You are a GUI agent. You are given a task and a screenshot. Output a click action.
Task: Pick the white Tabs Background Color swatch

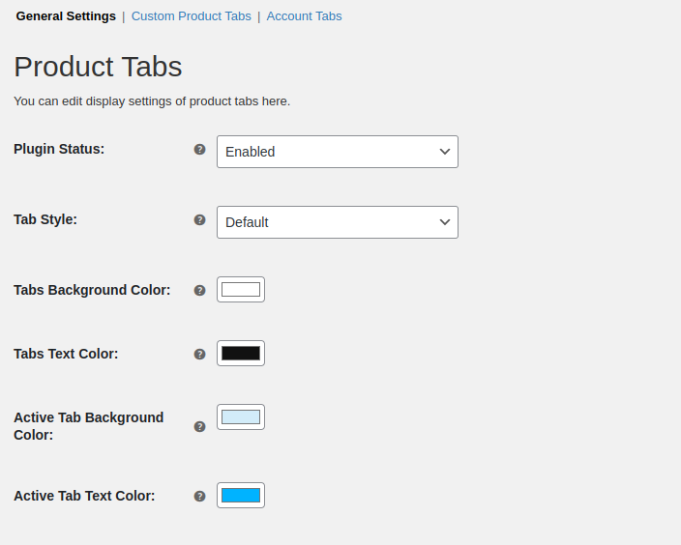point(241,289)
